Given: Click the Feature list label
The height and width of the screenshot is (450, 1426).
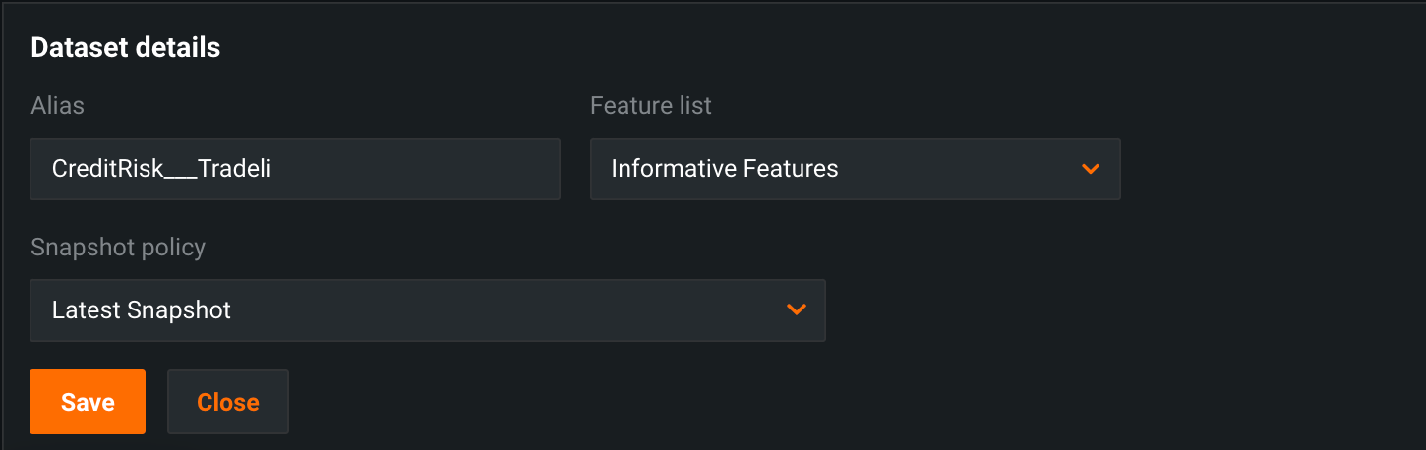Looking at the screenshot, I should coord(650,106).
